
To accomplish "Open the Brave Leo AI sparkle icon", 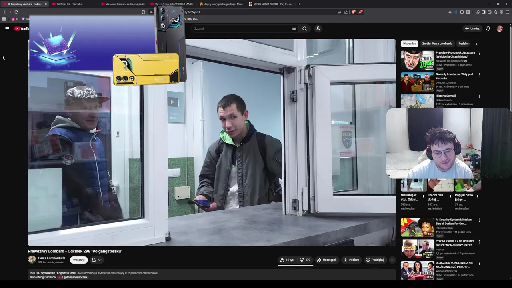I will 495,12.
